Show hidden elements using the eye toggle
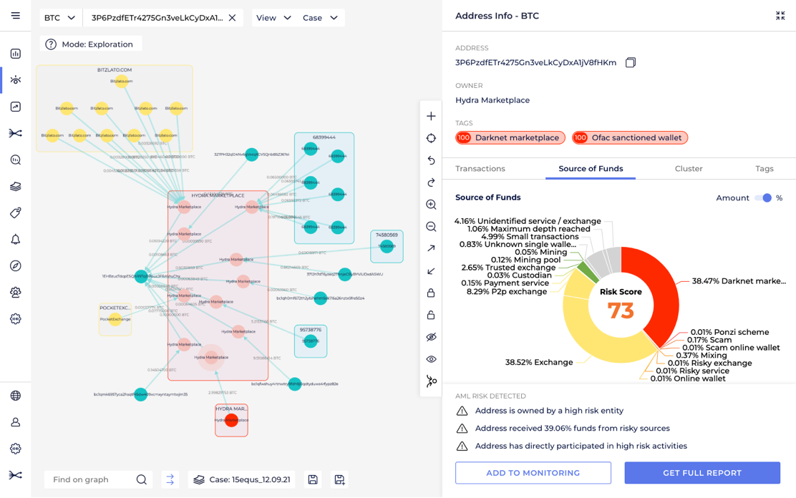 coord(431,358)
